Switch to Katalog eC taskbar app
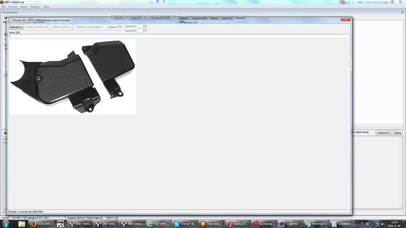This screenshot has width=406, height=228. [x=237, y=224]
